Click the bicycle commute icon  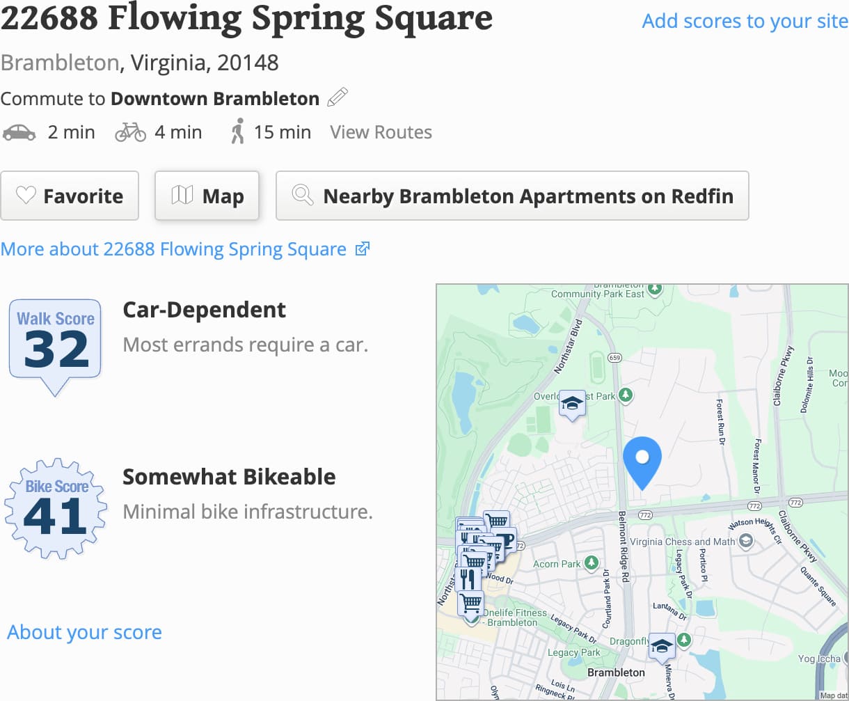pyautogui.click(x=129, y=131)
